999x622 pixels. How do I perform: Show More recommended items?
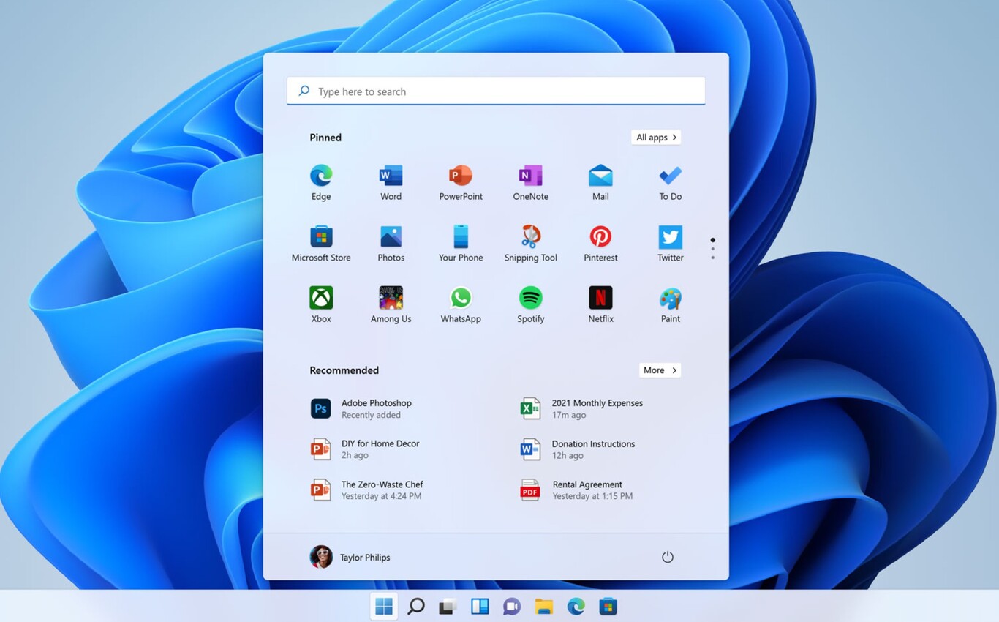pyautogui.click(x=659, y=370)
